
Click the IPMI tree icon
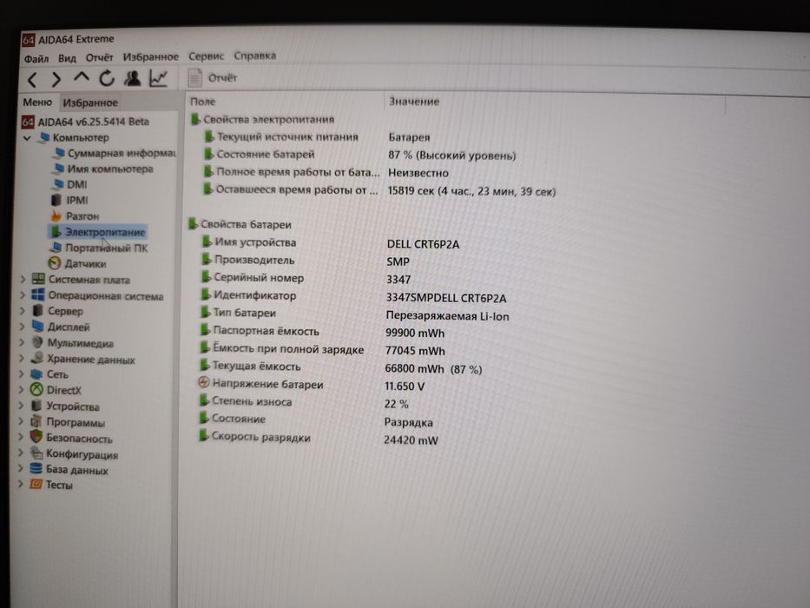pyautogui.click(x=56, y=200)
